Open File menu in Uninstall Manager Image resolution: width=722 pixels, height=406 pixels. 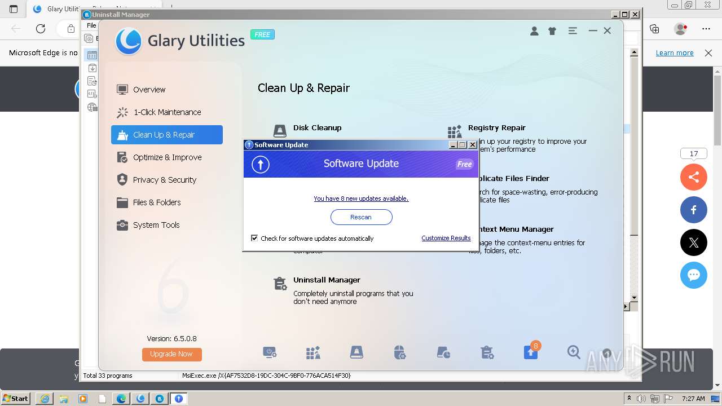pyautogui.click(x=91, y=25)
